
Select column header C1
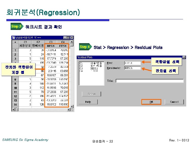[x=25, y=42]
